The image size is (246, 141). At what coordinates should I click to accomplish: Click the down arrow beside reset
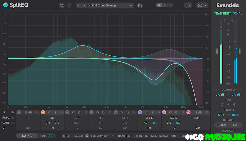tap(12, 112)
